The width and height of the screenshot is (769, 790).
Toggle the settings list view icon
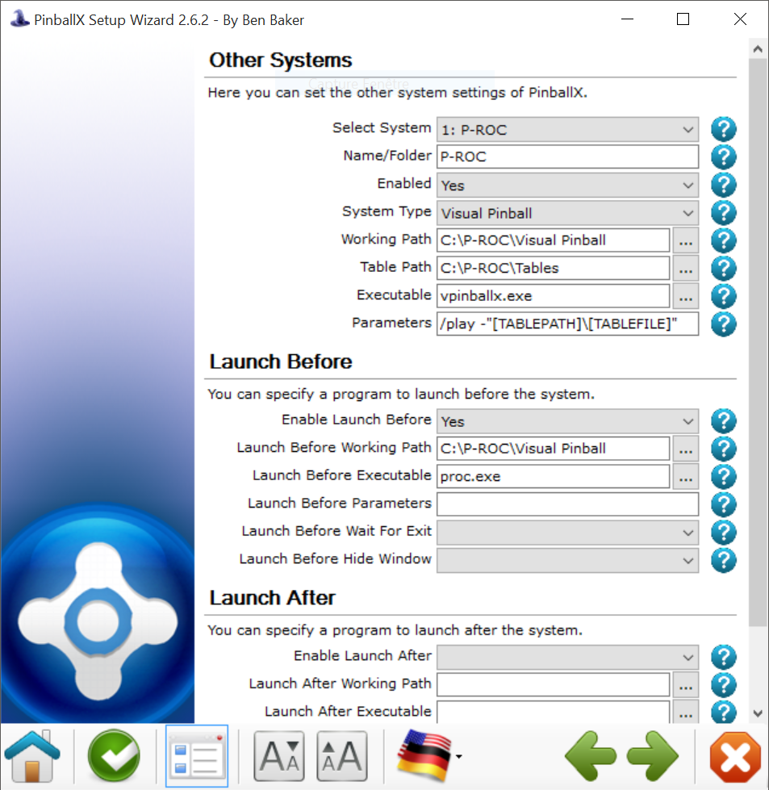coord(197,756)
